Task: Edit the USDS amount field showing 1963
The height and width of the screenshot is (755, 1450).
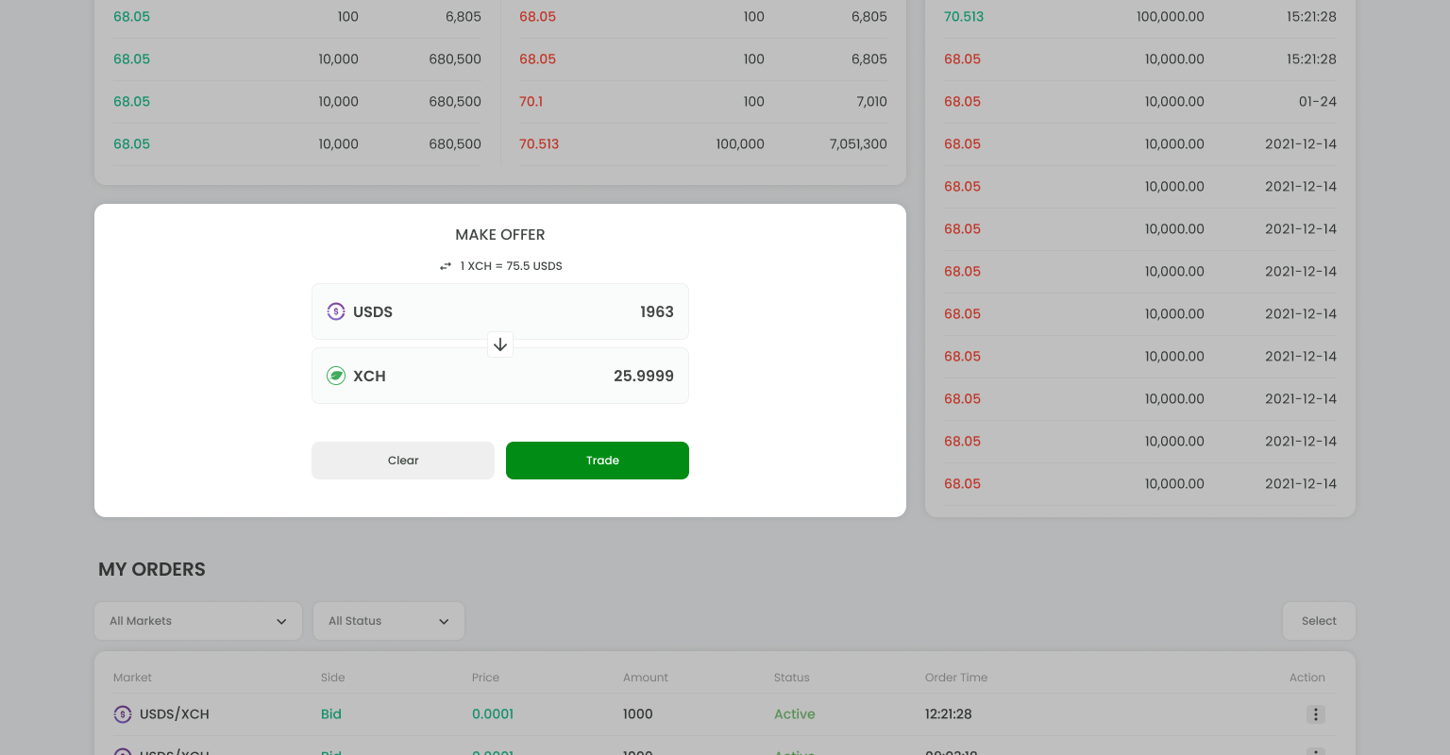Action: (x=500, y=311)
